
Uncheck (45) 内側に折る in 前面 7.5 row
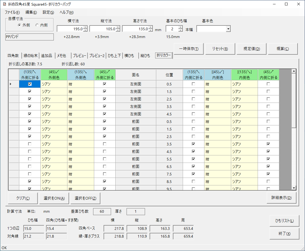[x=268, y=174]
